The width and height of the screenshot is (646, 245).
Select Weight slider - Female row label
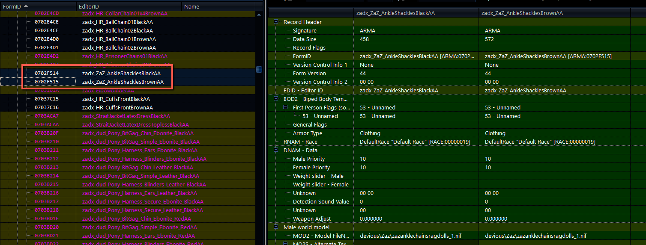[x=321, y=184]
